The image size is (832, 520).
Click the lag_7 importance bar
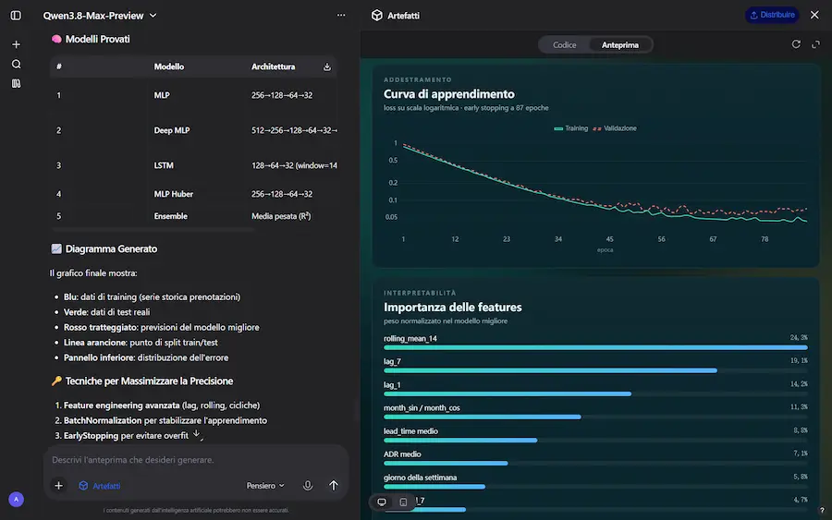coord(550,370)
